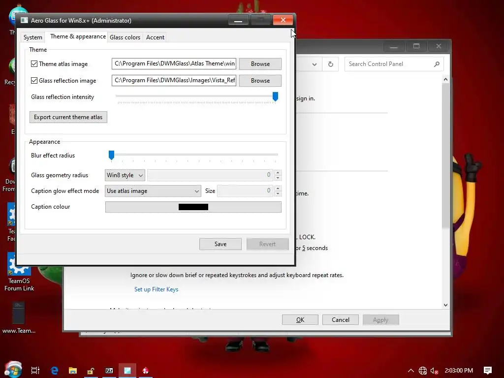The image size is (504, 378).
Task: Decrease the Glass geometry radius value
Action: (x=278, y=178)
